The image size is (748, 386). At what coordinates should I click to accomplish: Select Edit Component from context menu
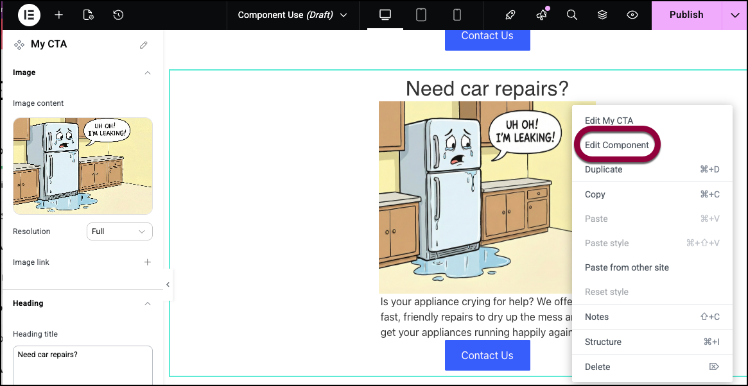[616, 145]
